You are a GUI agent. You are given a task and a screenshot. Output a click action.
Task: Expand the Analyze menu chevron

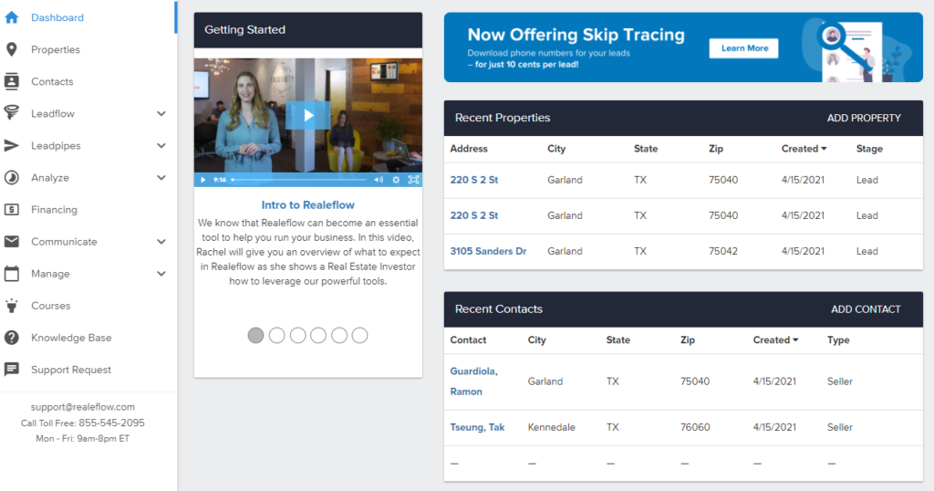161,178
